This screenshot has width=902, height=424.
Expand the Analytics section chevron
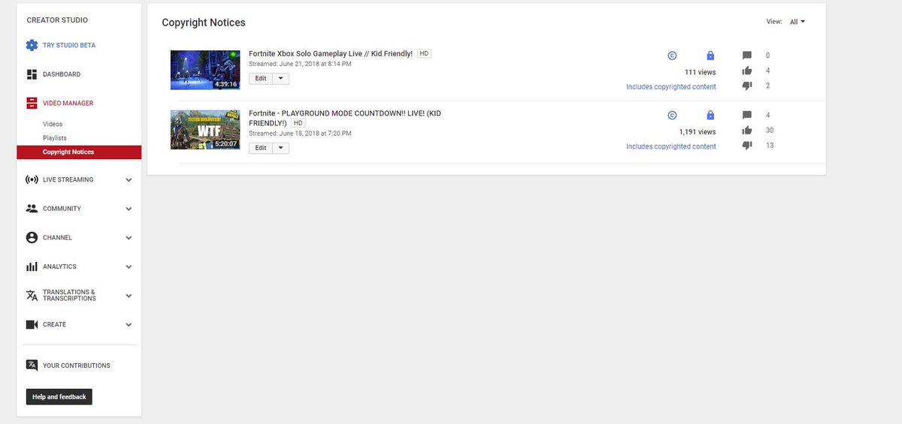click(x=129, y=266)
